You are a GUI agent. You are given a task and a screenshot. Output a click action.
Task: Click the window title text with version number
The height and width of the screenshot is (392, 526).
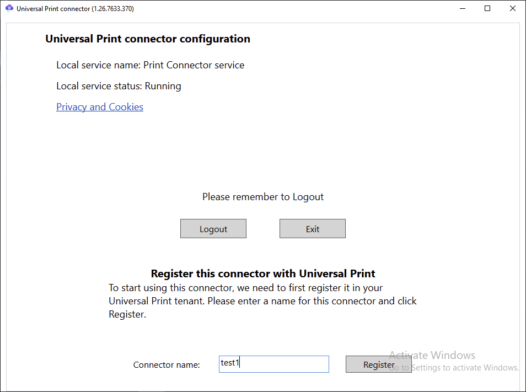[x=75, y=9]
